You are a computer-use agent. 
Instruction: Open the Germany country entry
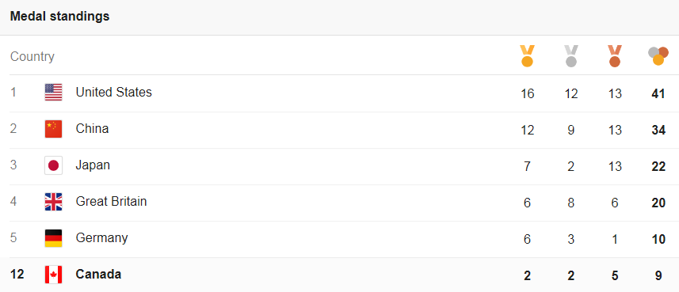pos(101,238)
